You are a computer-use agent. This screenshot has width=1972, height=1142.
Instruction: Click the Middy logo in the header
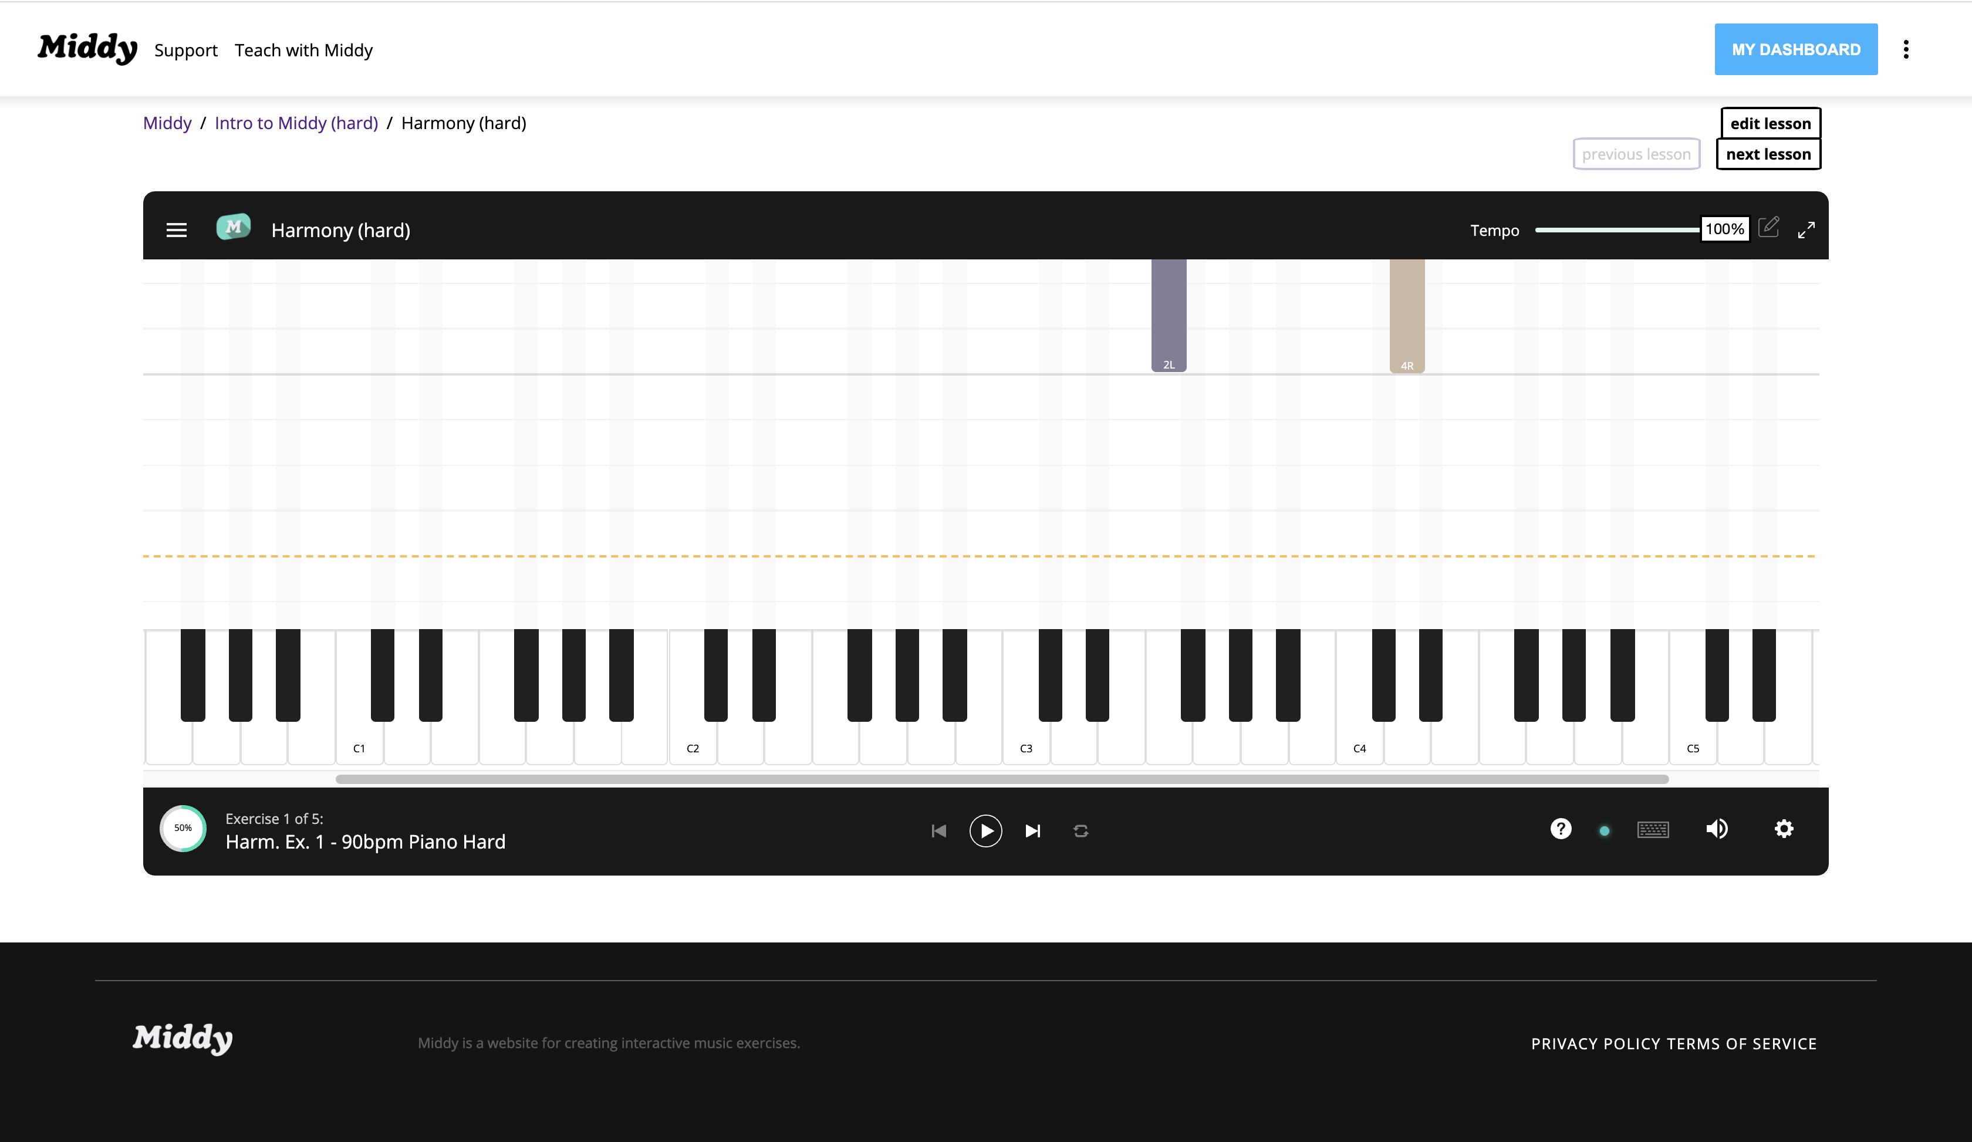click(87, 49)
